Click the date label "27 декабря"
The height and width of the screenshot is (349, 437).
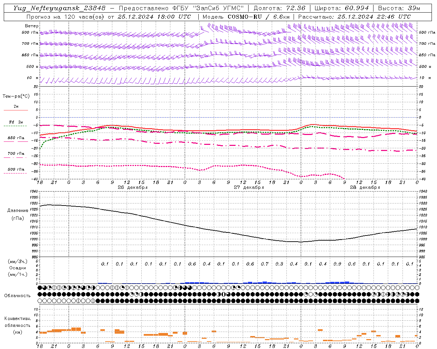click(249, 187)
